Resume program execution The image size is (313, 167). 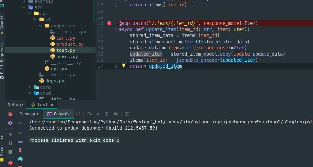tap(10, 134)
